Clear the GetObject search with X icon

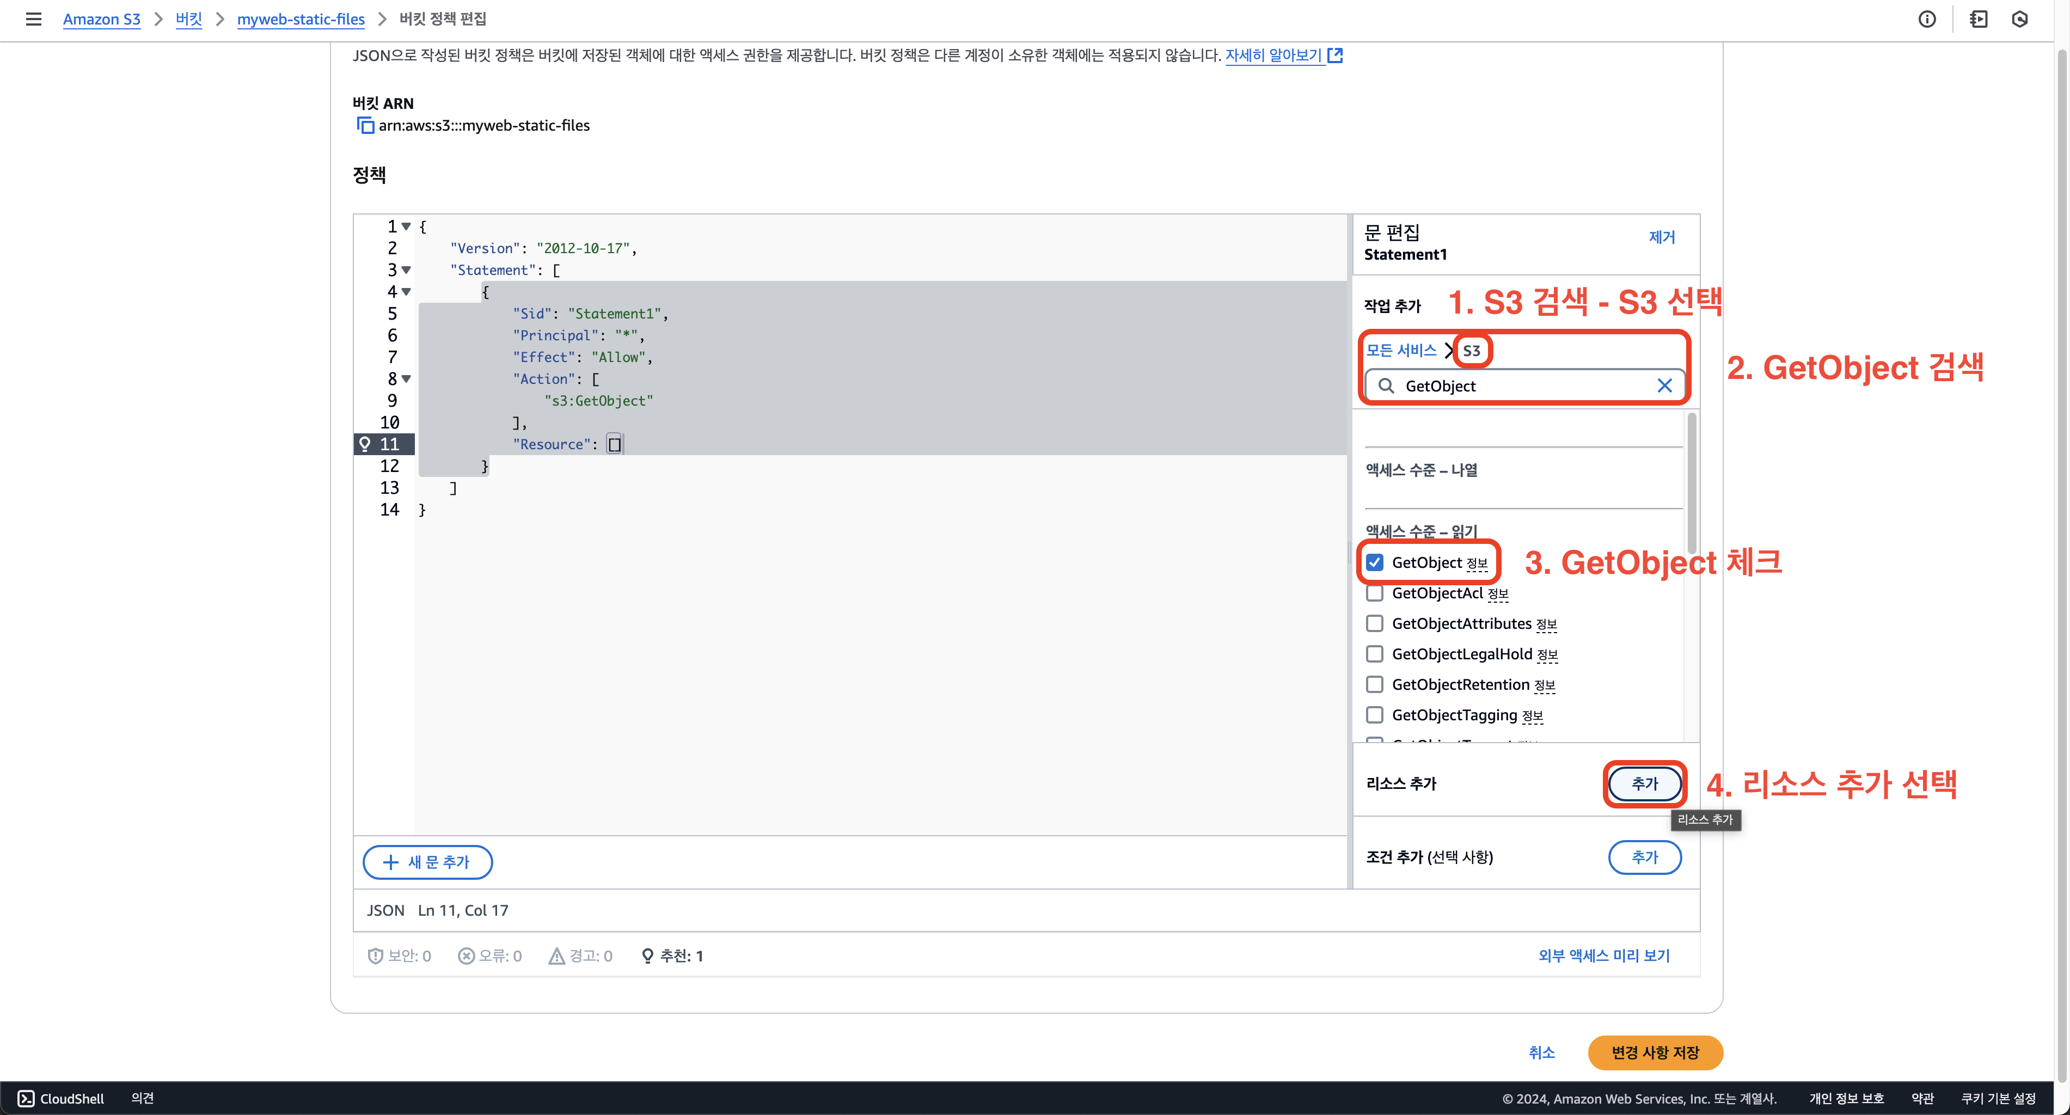pyautogui.click(x=1665, y=385)
